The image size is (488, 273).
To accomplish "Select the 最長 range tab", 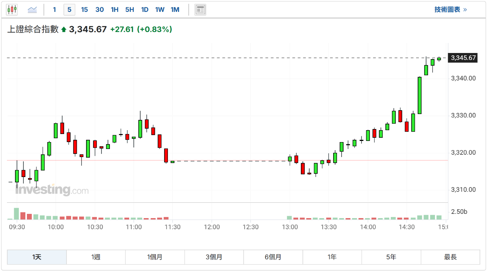I will point(450,257).
